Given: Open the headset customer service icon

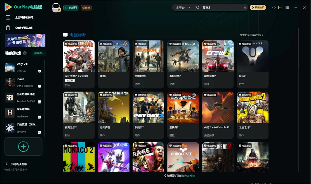Looking at the screenshot, I should coord(274,7).
